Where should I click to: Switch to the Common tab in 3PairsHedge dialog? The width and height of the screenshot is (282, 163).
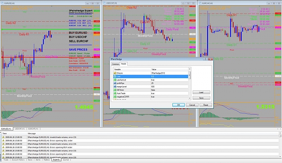click(116, 64)
